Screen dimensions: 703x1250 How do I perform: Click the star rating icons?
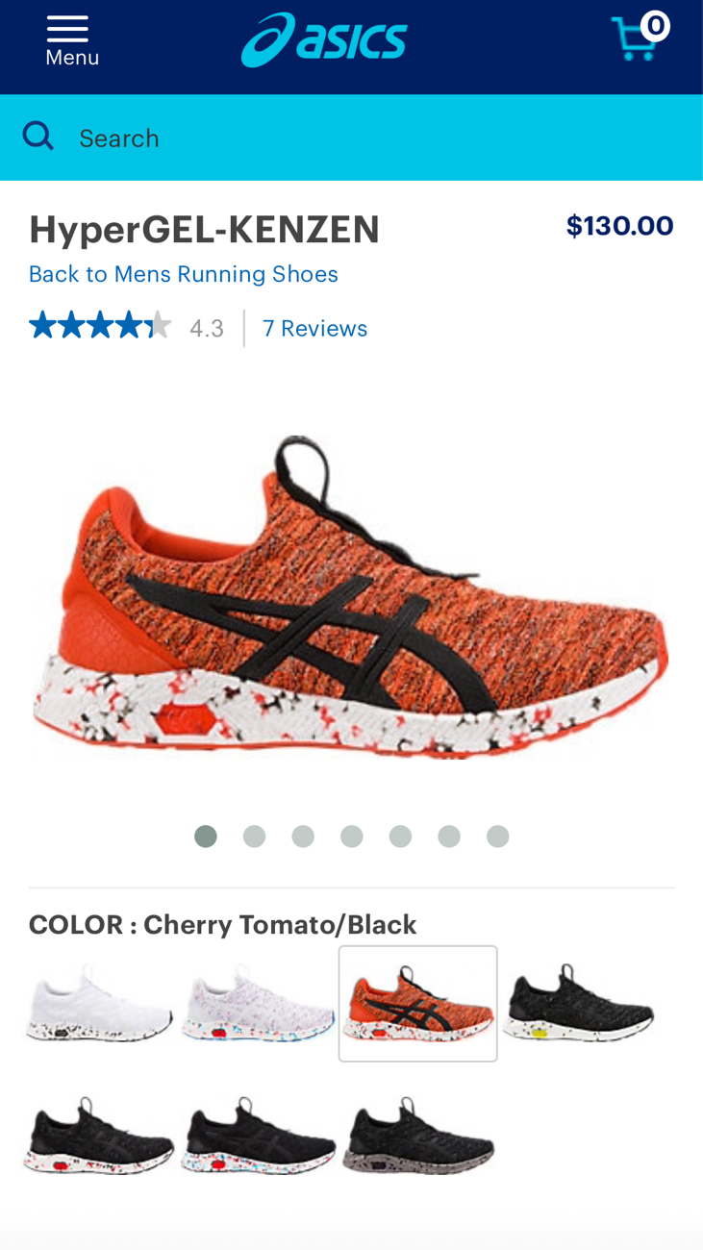click(100, 326)
